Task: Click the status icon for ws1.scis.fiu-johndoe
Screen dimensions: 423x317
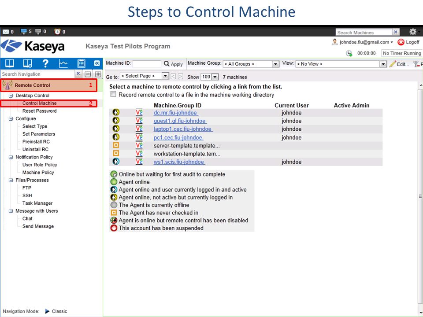Action: coord(116,162)
